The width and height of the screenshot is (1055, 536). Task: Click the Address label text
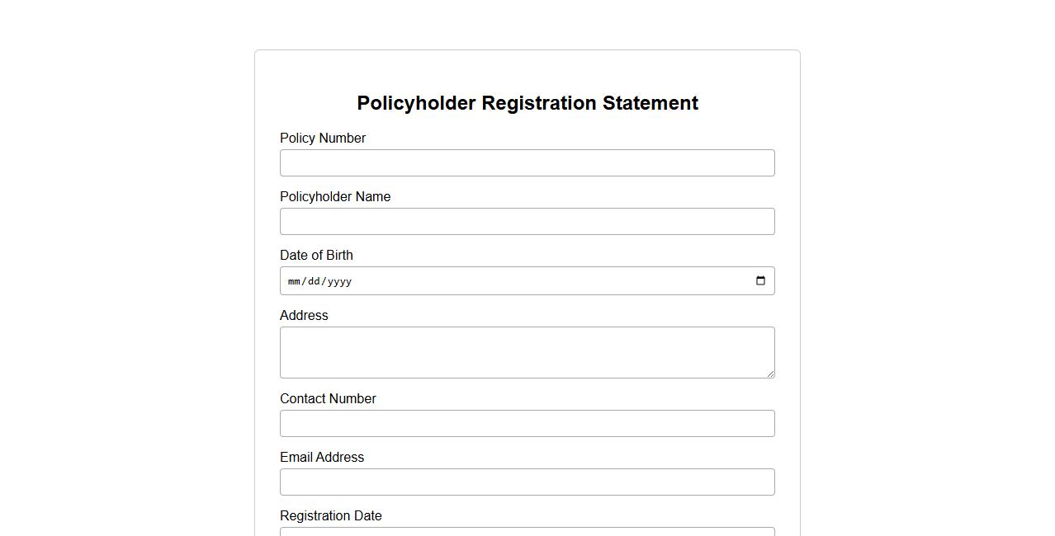click(304, 316)
